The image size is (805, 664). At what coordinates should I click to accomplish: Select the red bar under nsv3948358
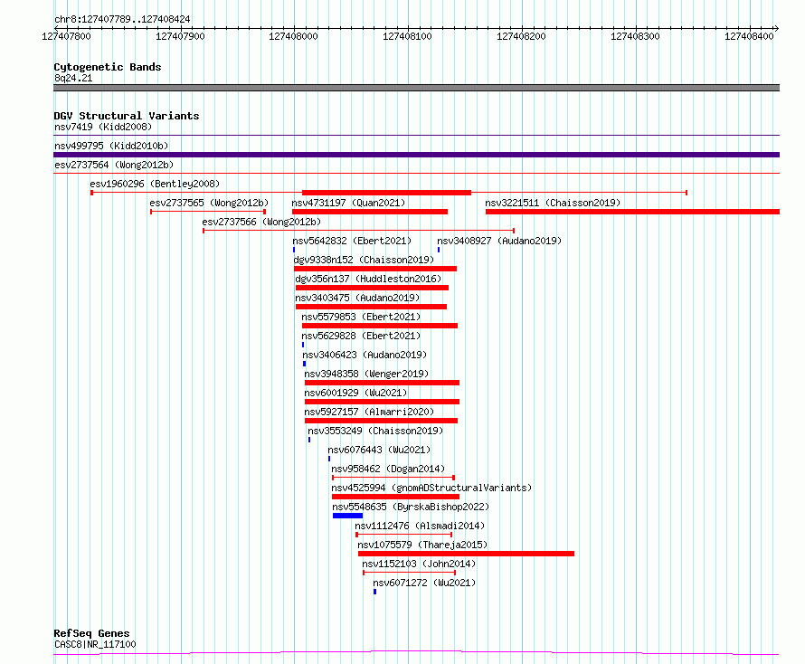pyautogui.click(x=382, y=383)
